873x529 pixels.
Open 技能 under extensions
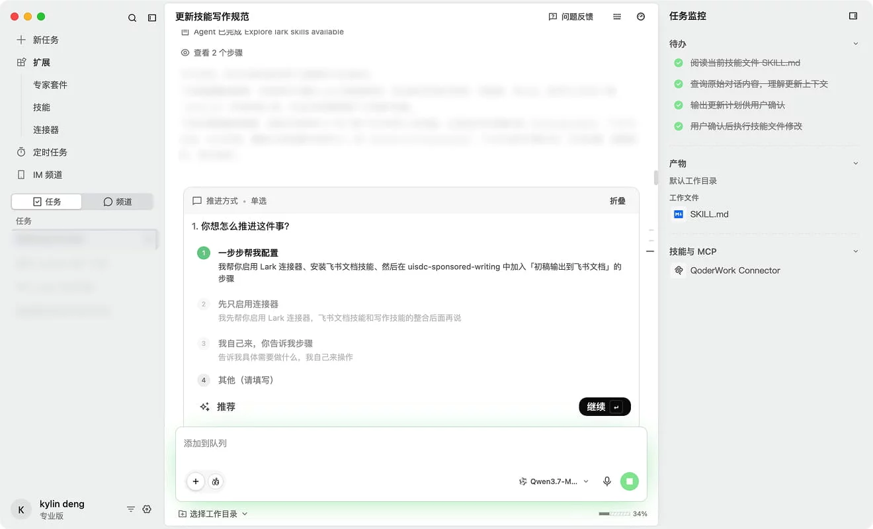click(42, 107)
